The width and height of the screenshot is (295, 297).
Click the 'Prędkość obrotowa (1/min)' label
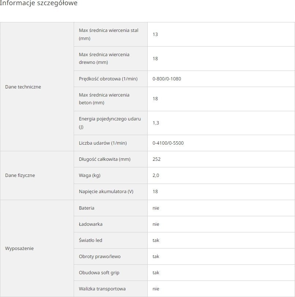point(108,79)
